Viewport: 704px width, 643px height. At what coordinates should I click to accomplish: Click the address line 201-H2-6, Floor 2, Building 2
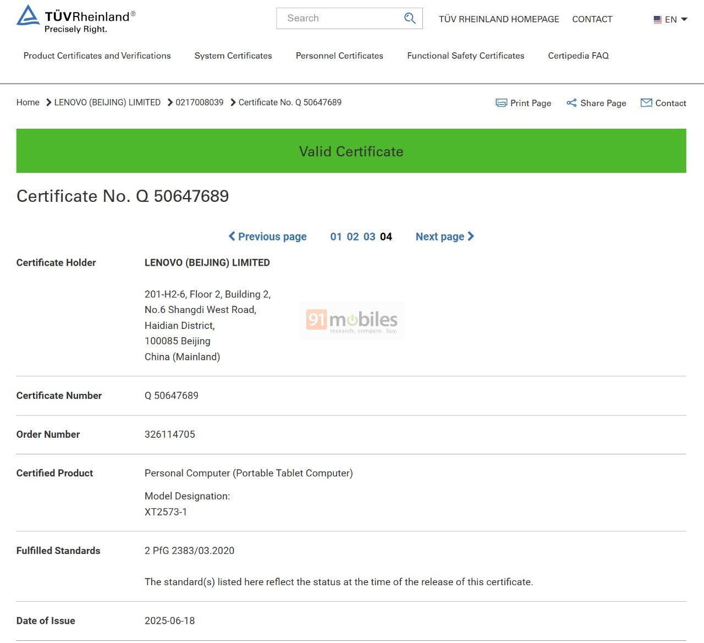(x=208, y=294)
